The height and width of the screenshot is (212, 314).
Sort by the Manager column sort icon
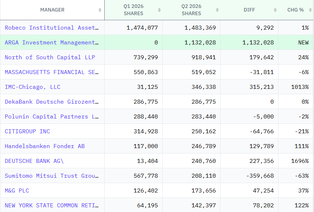click(x=100, y=10)
